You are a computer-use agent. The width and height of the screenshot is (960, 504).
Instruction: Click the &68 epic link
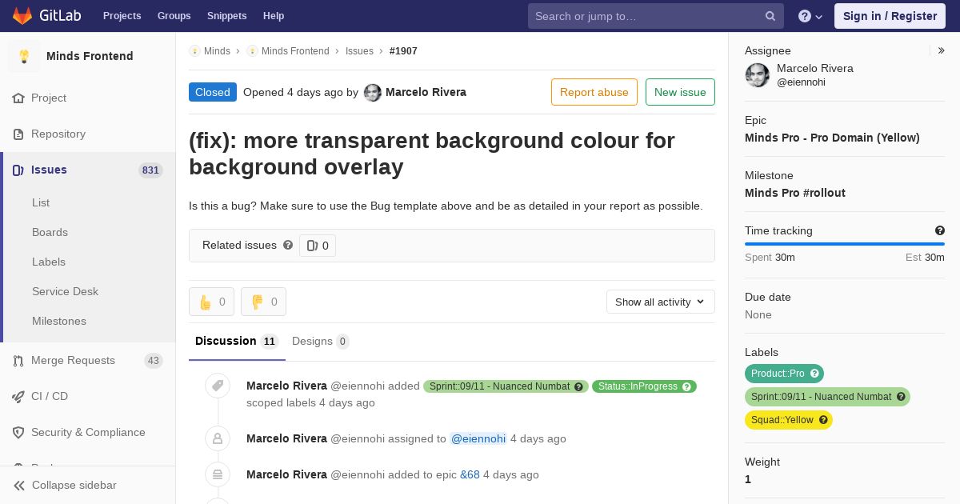[x=470, y=474]
